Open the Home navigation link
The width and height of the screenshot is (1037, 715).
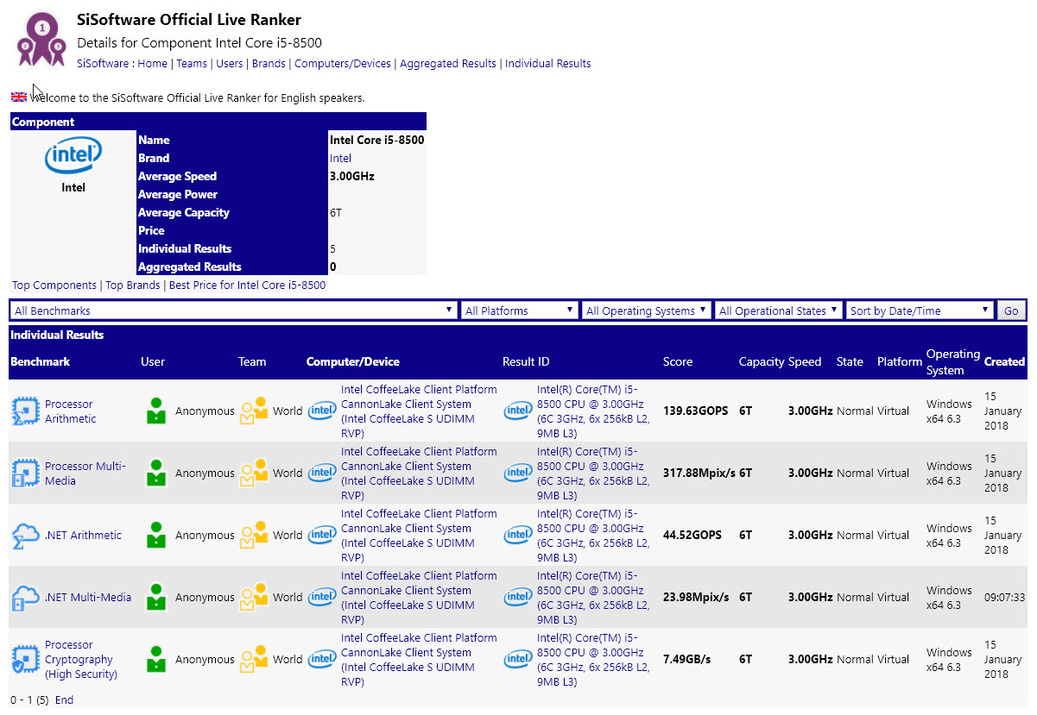point(153,64)
